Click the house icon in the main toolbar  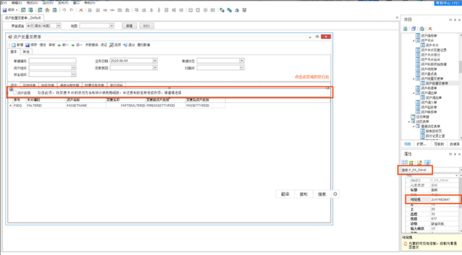click(237, 10)
